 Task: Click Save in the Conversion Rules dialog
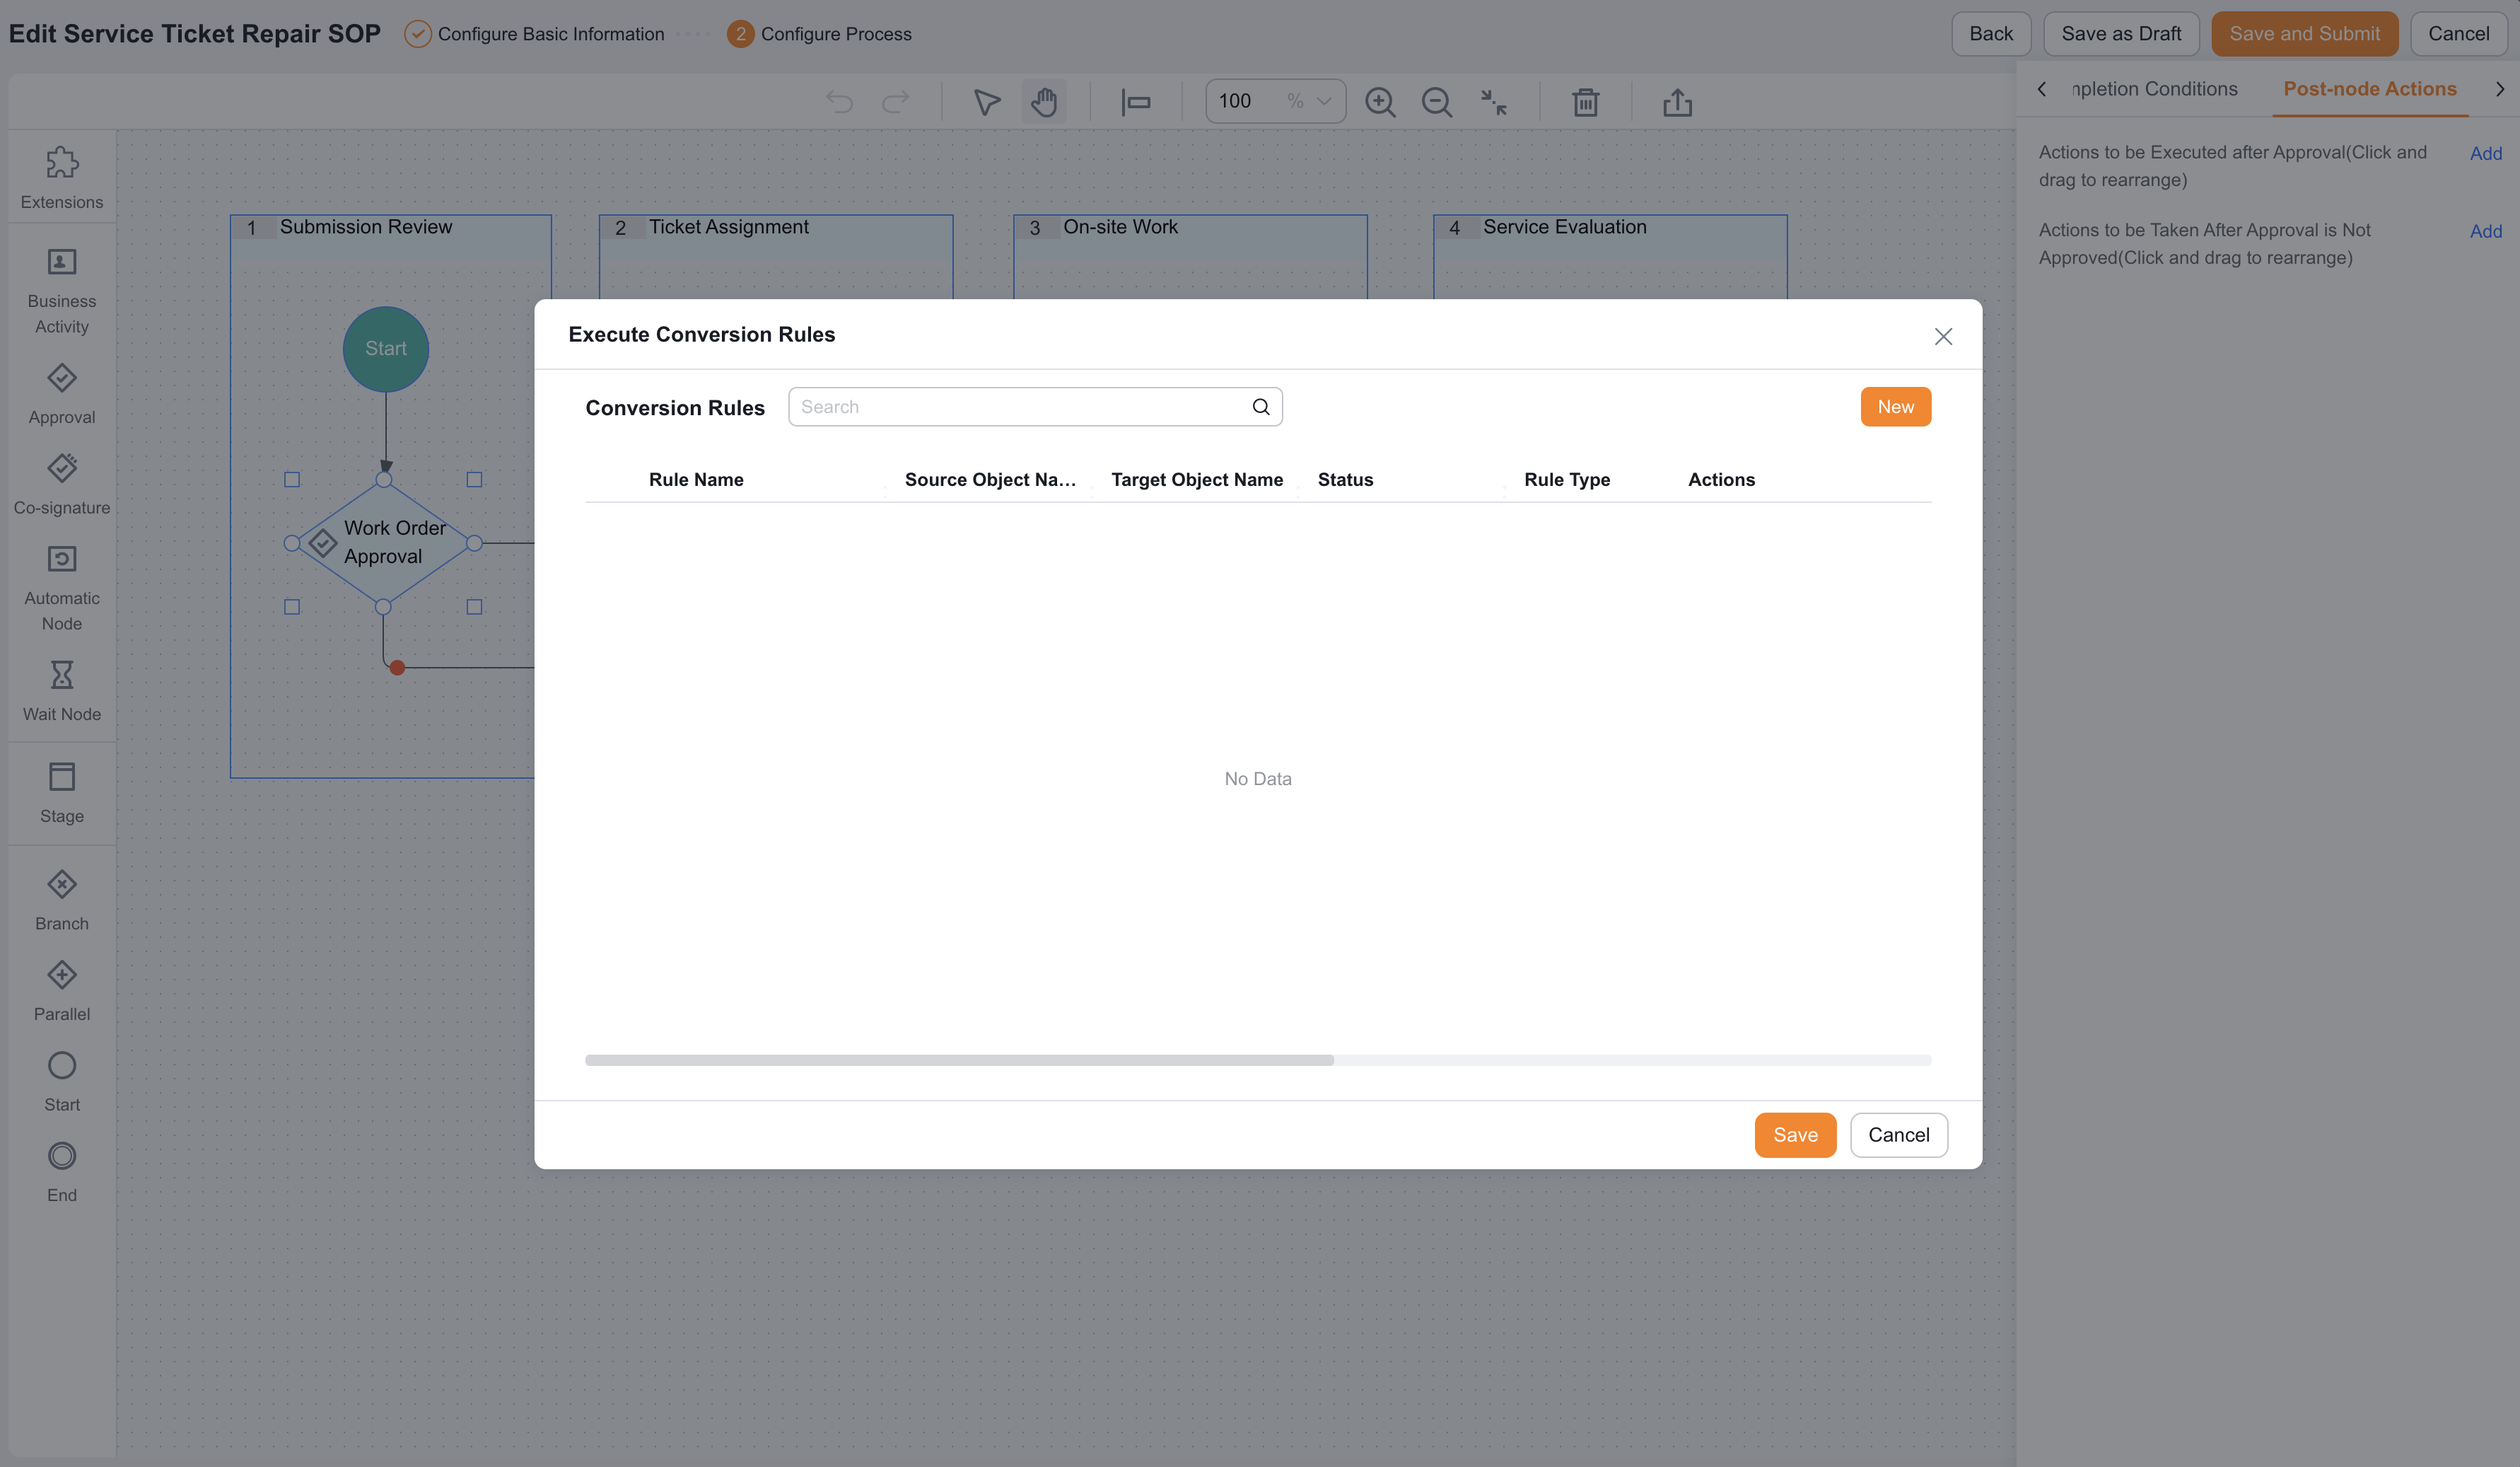[1796, 1135]
